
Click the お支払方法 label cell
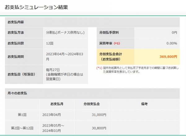click(24, 33)
